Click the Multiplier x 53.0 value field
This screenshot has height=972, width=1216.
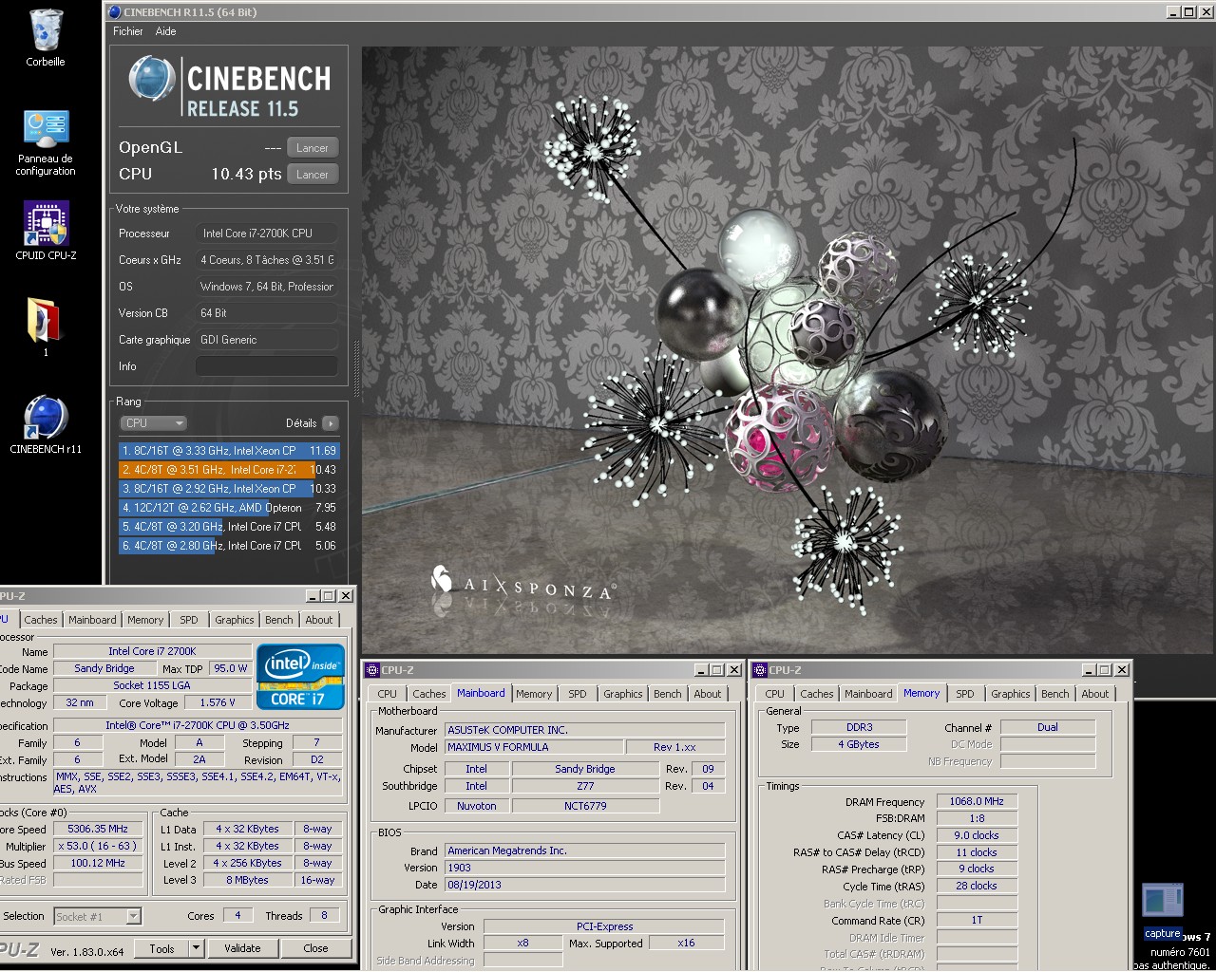(x=98, y=846)
